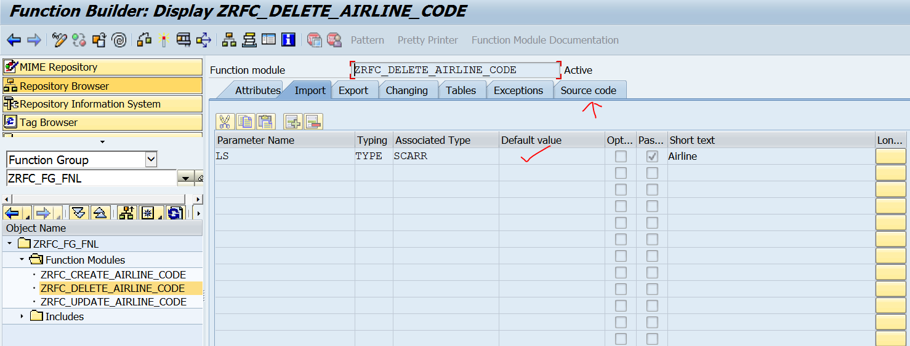
Task: Switch to the Changing tab
Action: click(406, 90)
